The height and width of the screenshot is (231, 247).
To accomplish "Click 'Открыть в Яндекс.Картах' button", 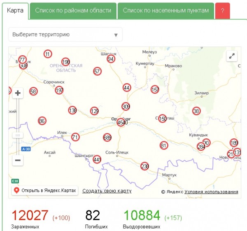I will pyautogui.click(x=44, y=191).
